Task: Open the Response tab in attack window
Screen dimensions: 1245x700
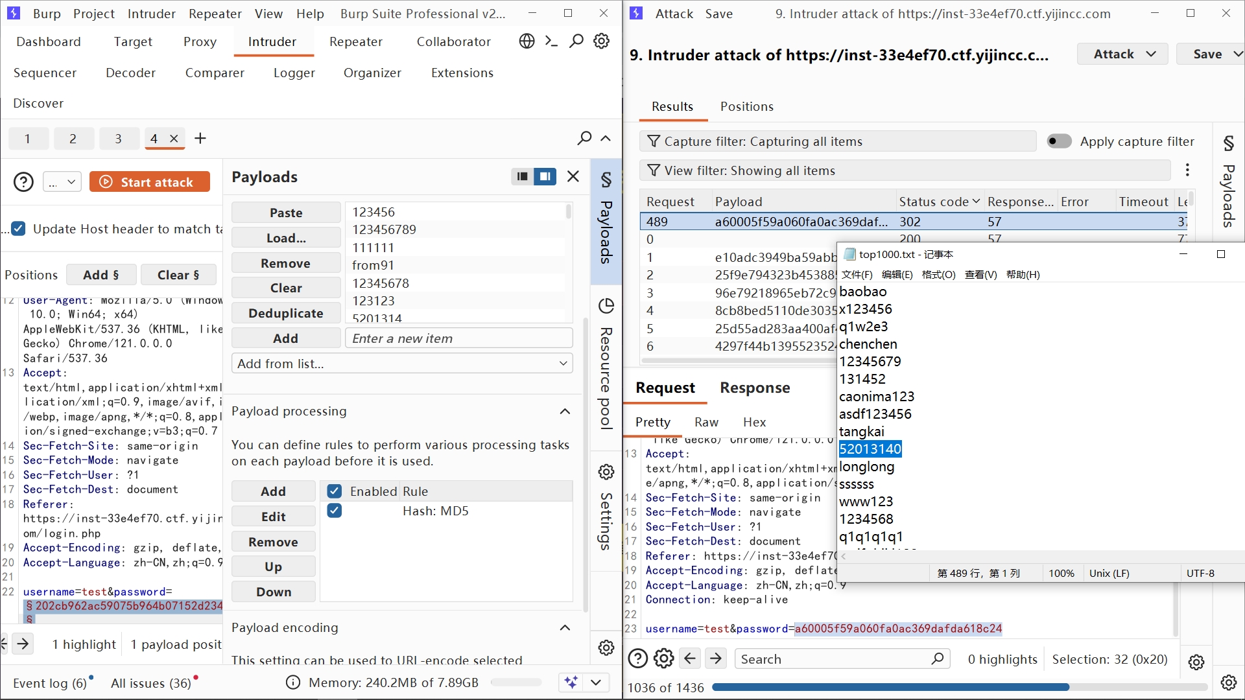Action: pyautogui.click(x=755, y=388)
